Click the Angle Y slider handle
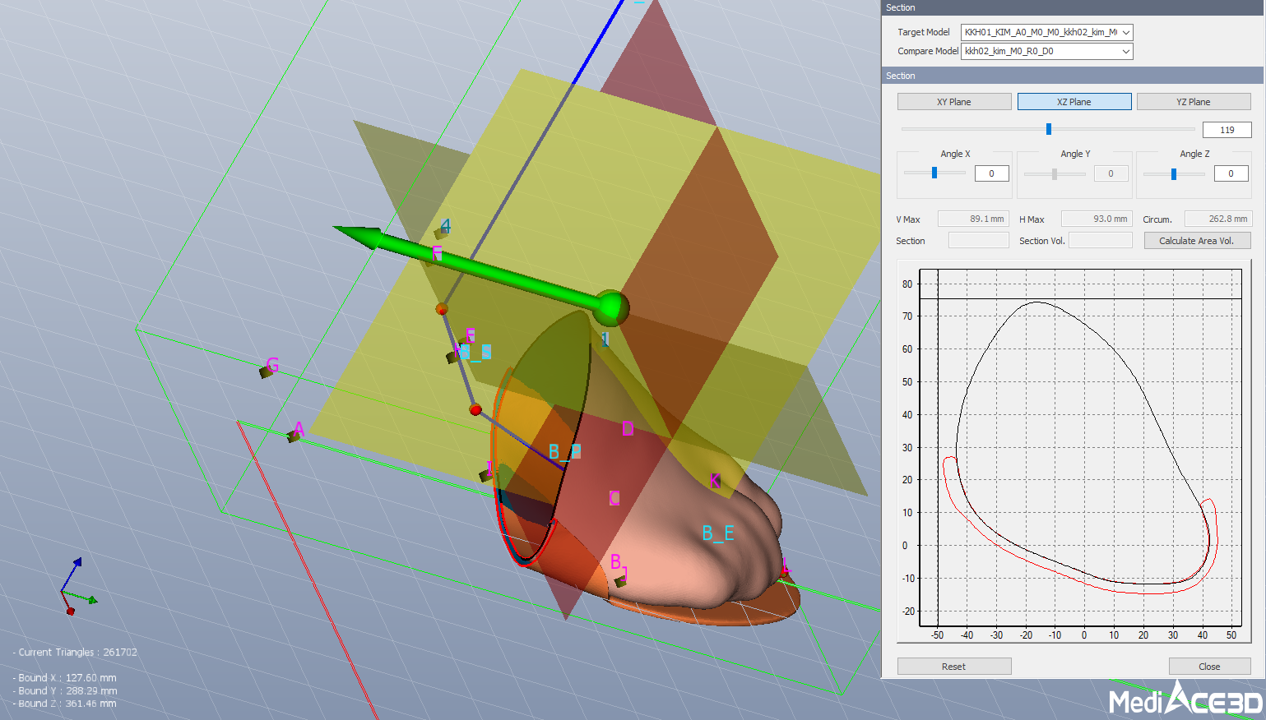This screenshot has width=1266, height=720. coord(1055,173)
